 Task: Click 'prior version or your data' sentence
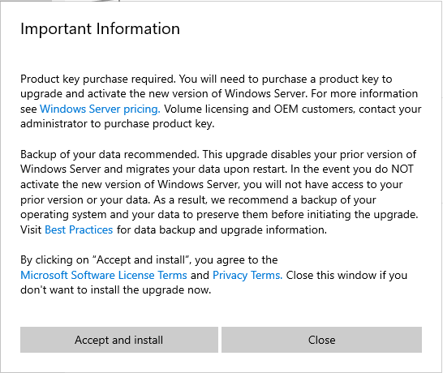tap(84, 199)
